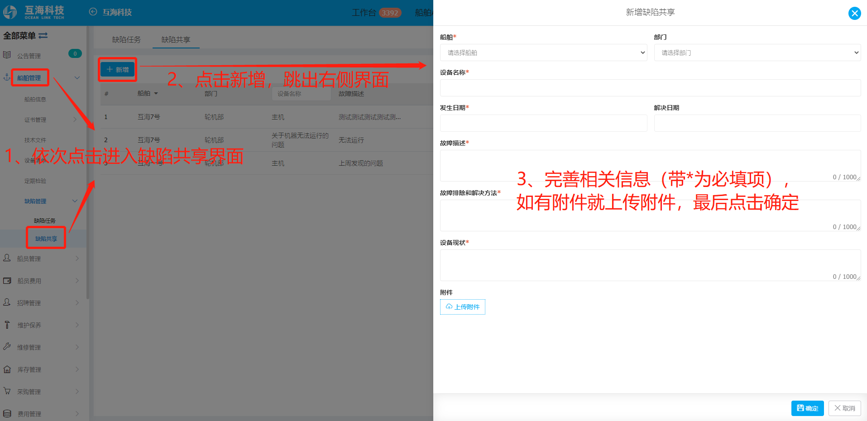Click the 故障排除和解决方法 text area
This screenshot has width=867, height=421.
[x=650, y=215]
